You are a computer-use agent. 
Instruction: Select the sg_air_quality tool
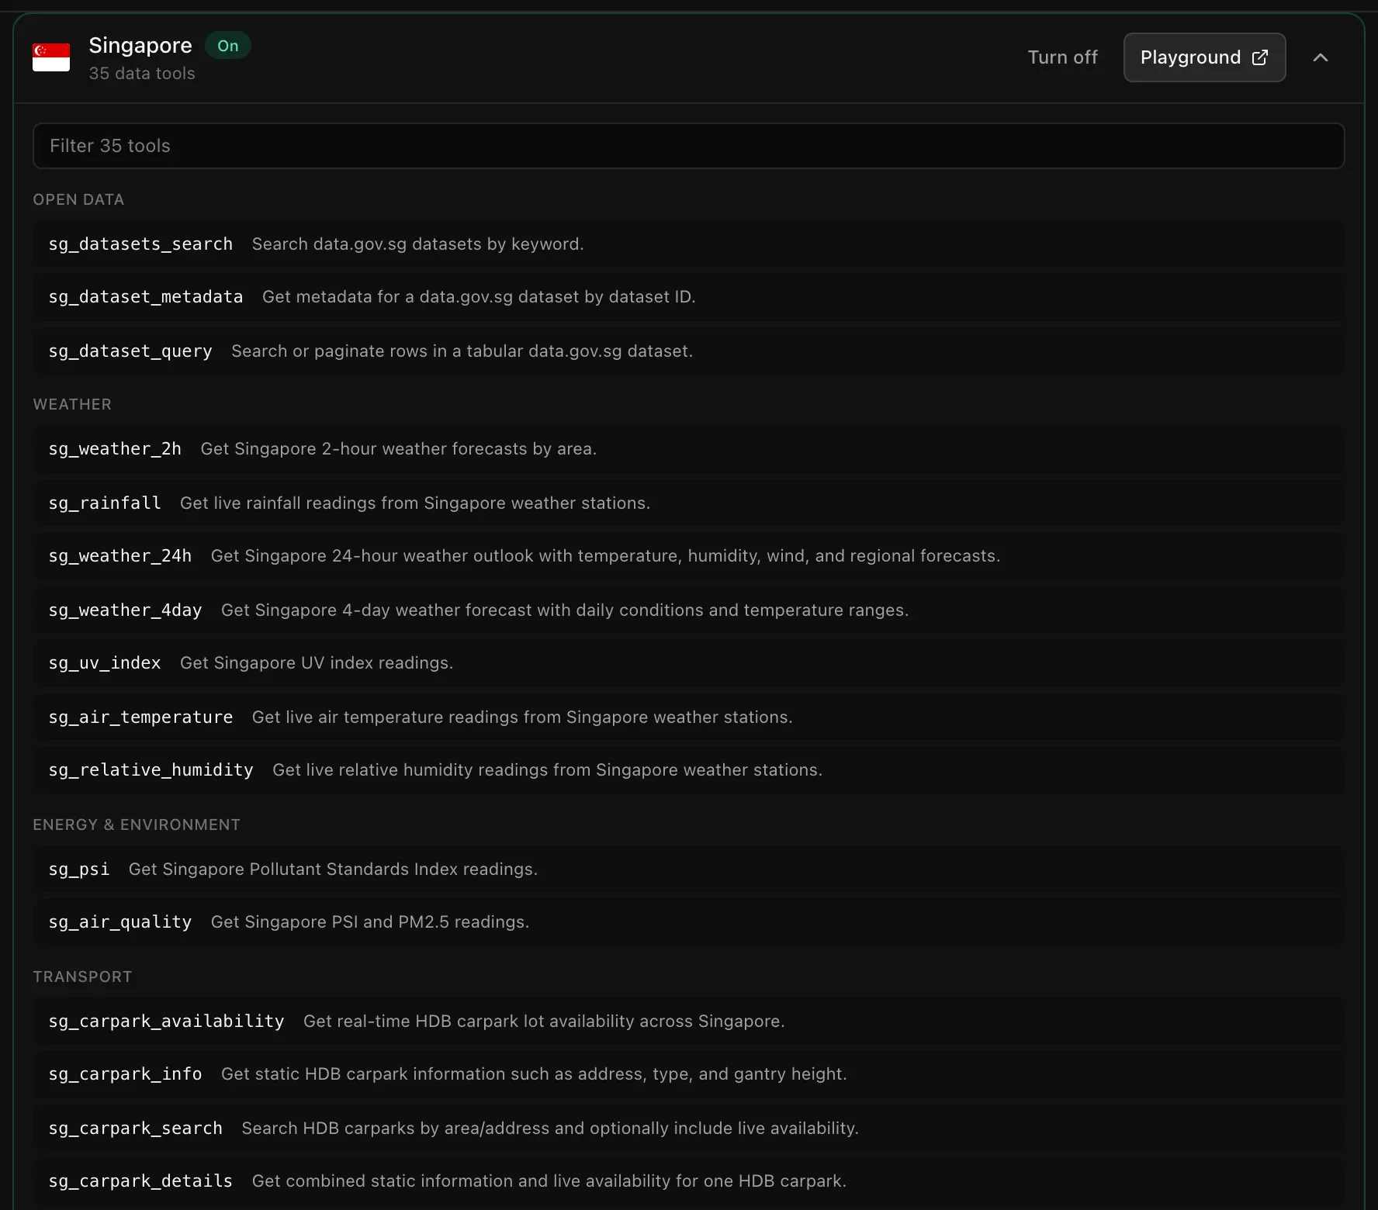[x=688, y=922]
